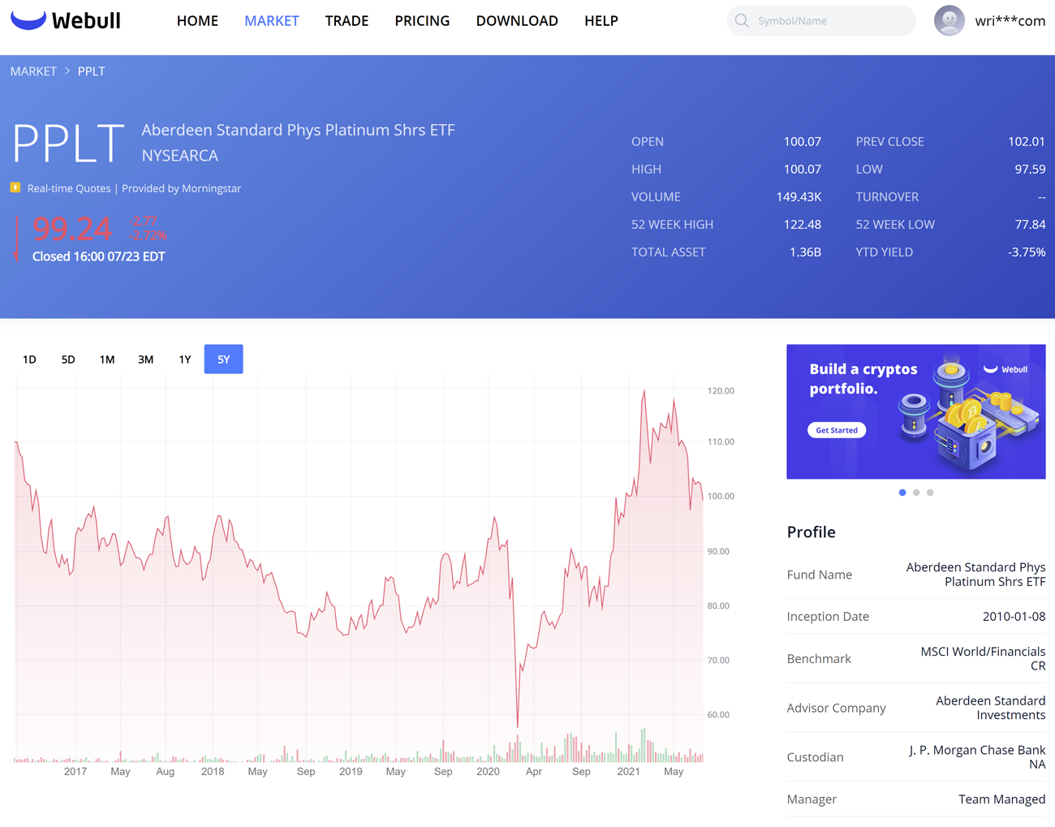Go to MARKET breadcrumb link
Image resolution: width=1055 pixels, height=827 pixels.
(33, 71)
